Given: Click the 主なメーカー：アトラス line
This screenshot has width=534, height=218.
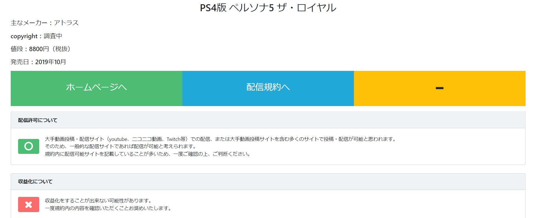Looking at the screenshot, I should (x=45, y=23).
